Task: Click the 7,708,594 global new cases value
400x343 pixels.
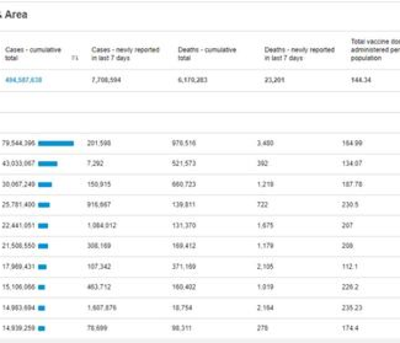Action: 106,80
